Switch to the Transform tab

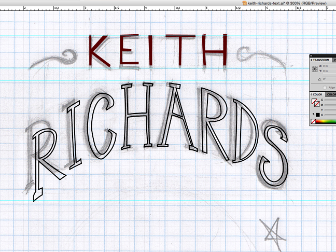pos(320,60)
